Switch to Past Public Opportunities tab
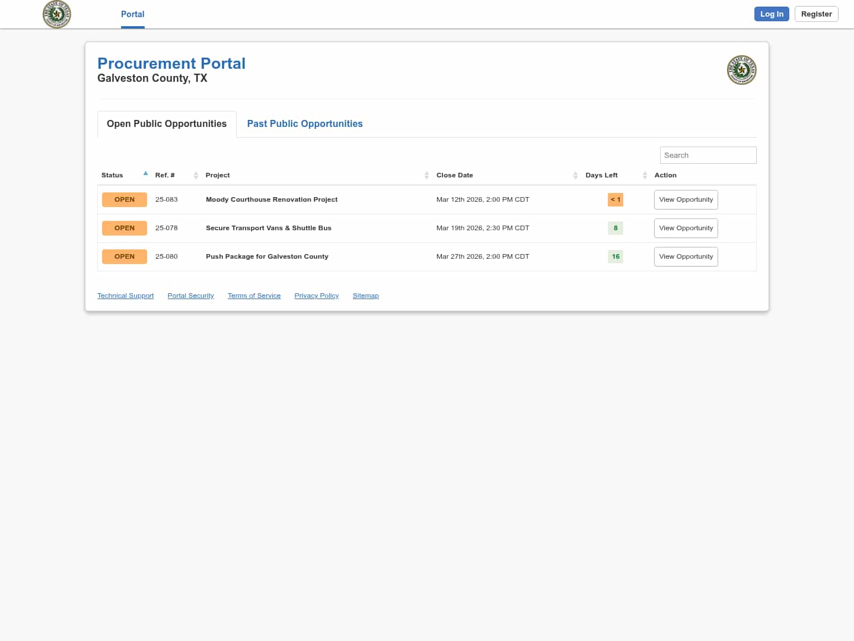This screenshot has height=641, width=854. 305,123
